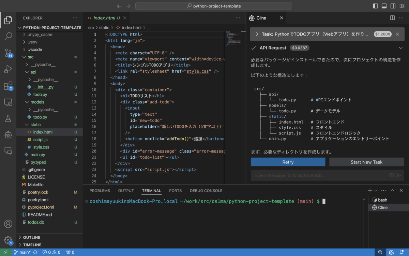Open pyproject.toml in the file tree
The image size is (409, 256).
pos(49,207)
